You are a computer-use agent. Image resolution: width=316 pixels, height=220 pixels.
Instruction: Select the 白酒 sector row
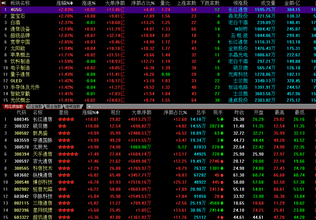click(x=158, y=22)
